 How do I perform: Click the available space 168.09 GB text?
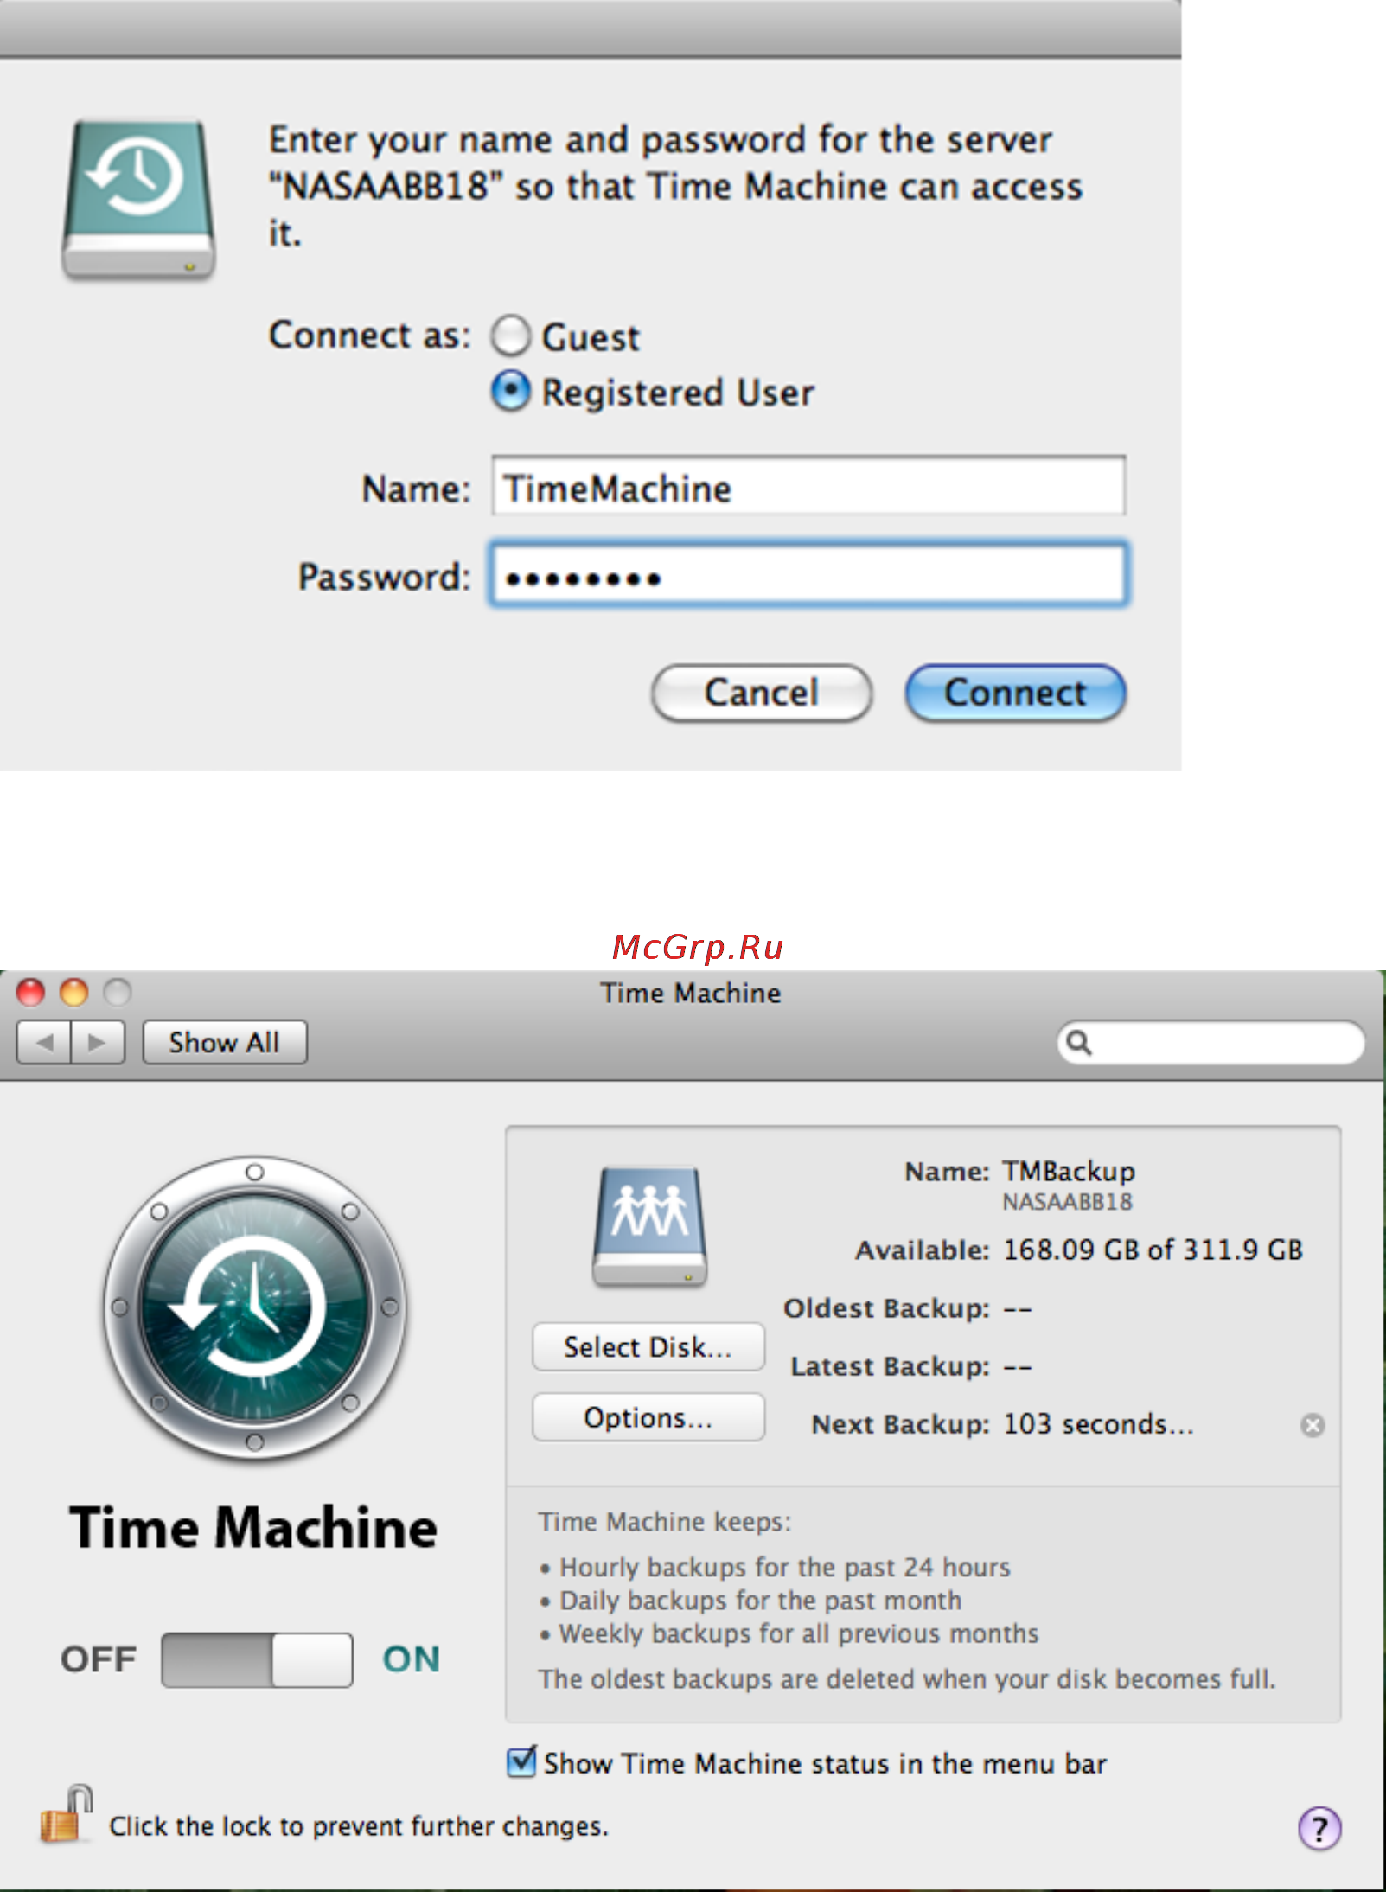click(x=1153, y=1250)
